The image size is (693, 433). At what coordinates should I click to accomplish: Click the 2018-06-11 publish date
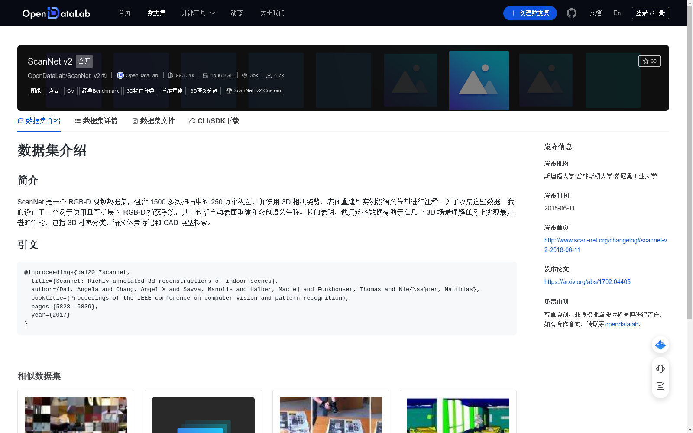point(560,208)
